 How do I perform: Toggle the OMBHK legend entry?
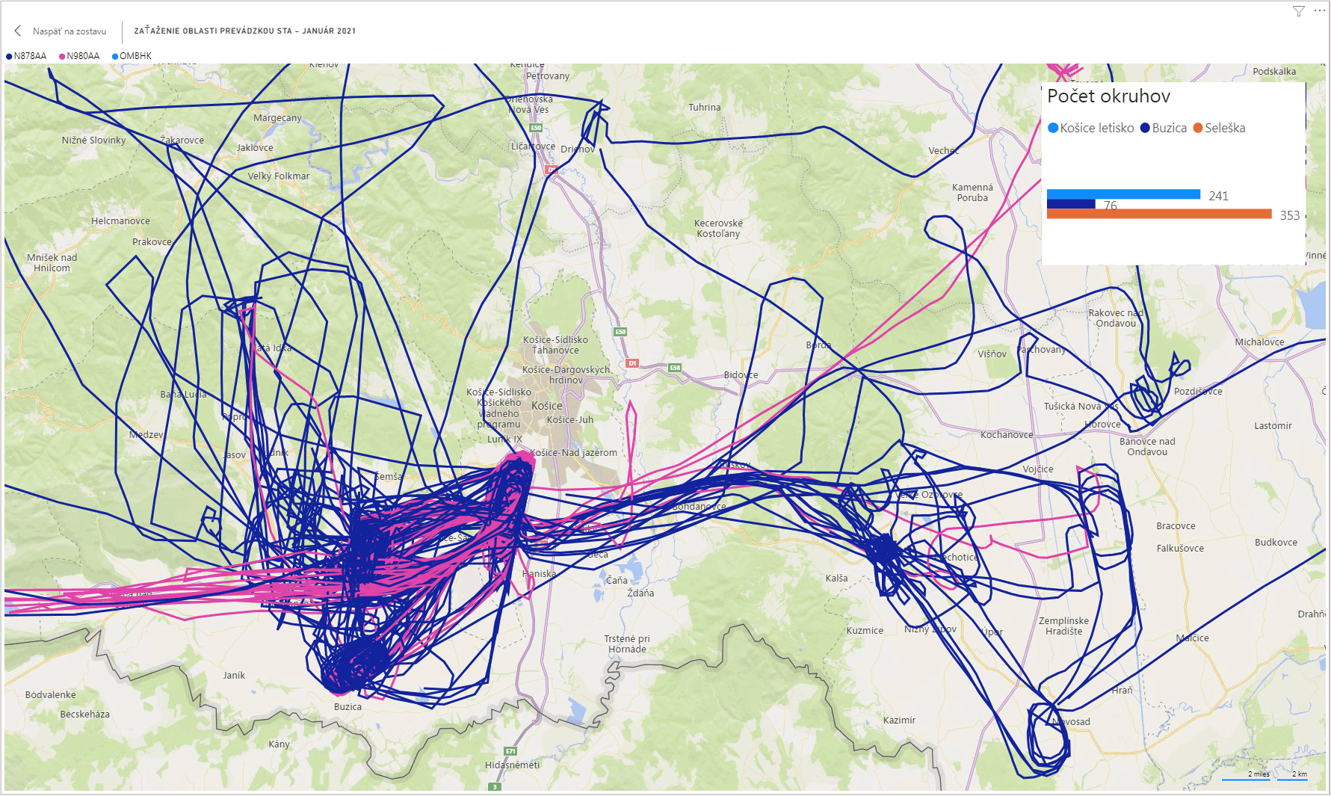click(132, 56)
